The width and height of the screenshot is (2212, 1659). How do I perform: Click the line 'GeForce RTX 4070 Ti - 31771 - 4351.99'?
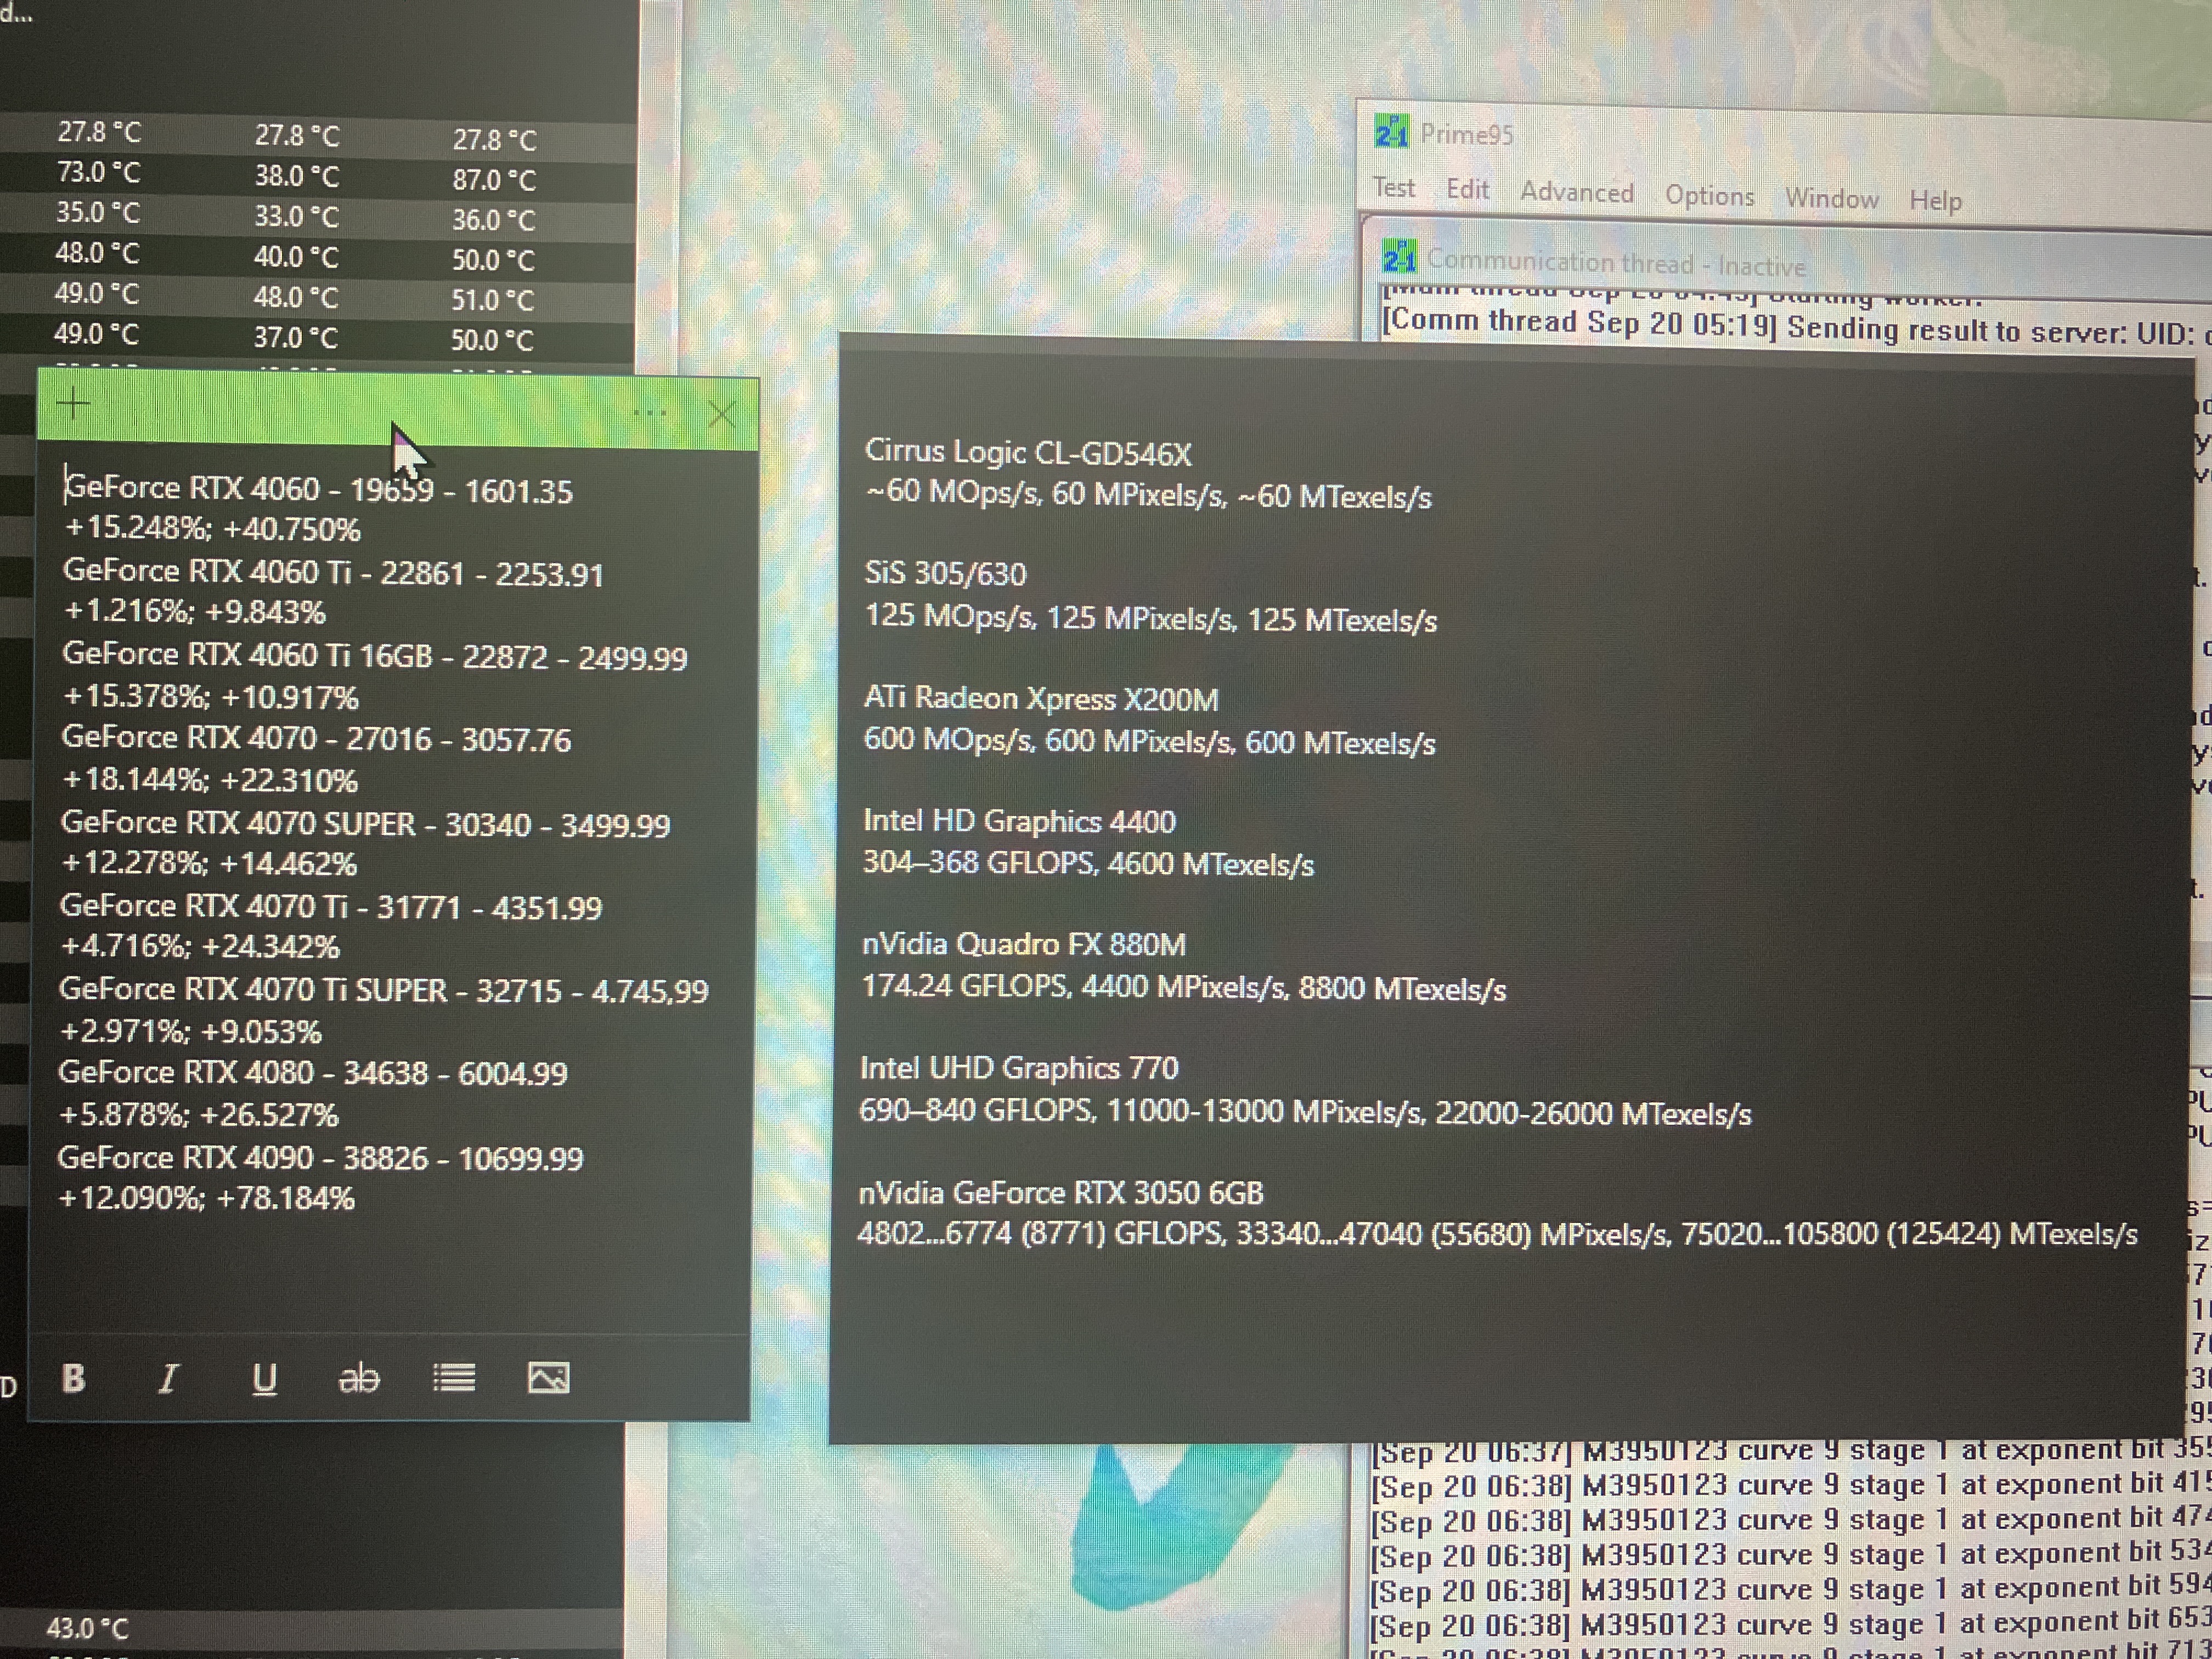point(331,907)
